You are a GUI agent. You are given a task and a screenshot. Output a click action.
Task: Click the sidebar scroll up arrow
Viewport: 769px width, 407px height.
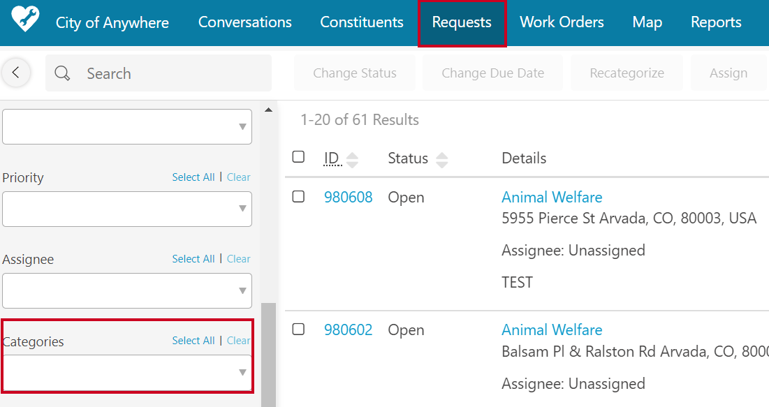(x=268, y=110)
